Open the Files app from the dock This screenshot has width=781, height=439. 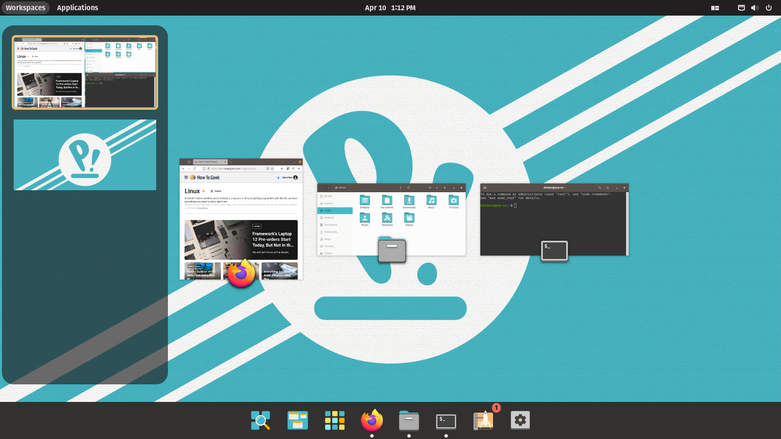(x=409, y=420)
